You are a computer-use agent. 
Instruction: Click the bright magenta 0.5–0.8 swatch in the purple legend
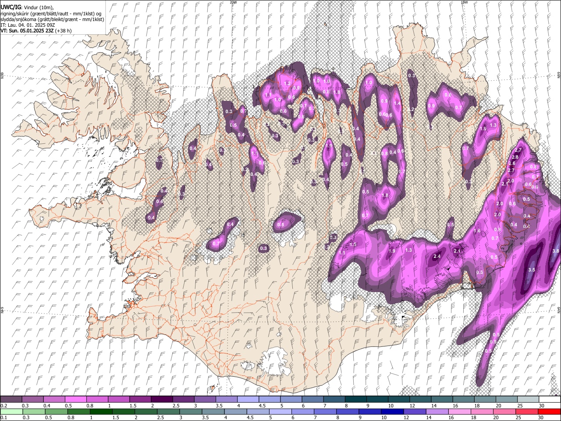click(75, 400)
